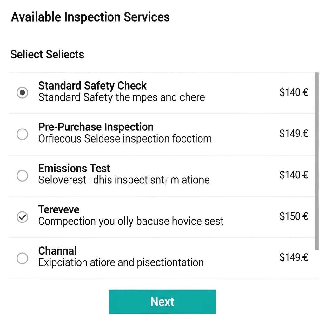Click the Channal $149 price

click(294, 257)
